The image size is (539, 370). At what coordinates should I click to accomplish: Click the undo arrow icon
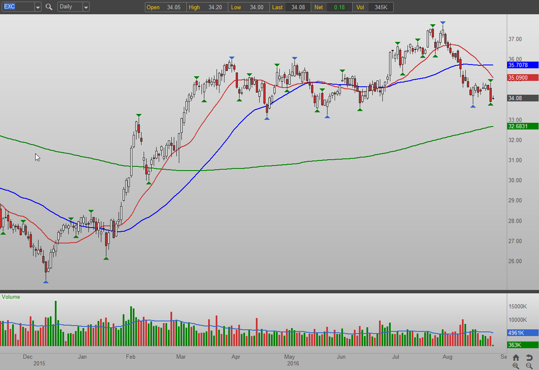pyautogui.click(x=529, y=357)
